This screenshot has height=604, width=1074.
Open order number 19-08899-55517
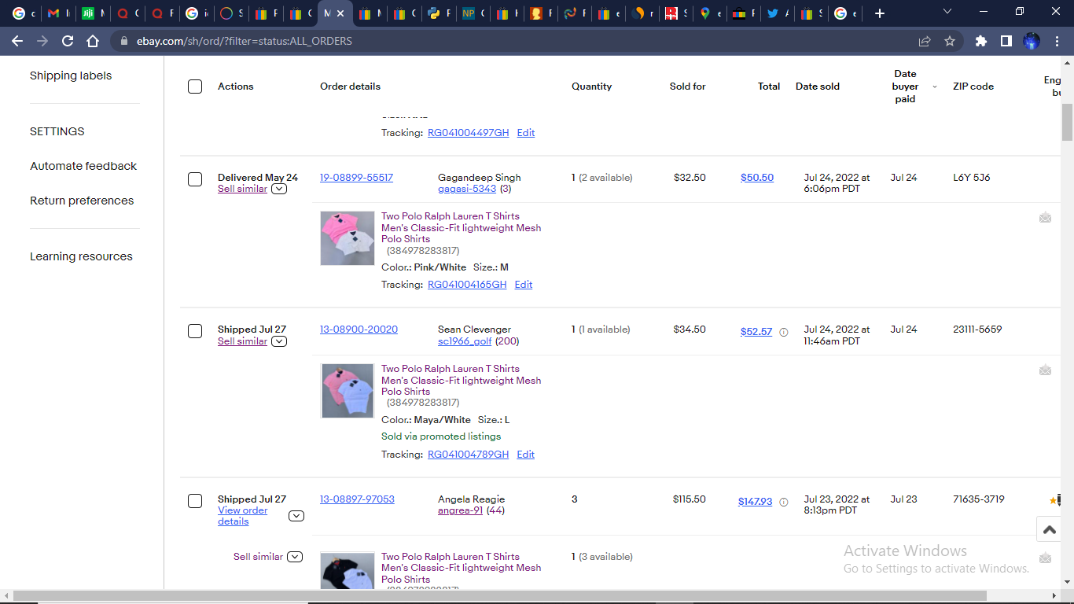[356, 178]
